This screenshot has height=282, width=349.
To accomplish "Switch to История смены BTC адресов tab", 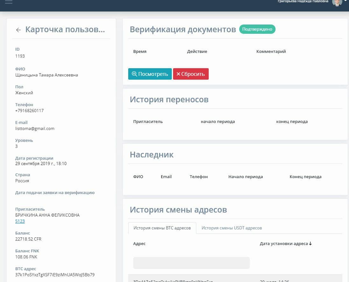I will point(162,228).
